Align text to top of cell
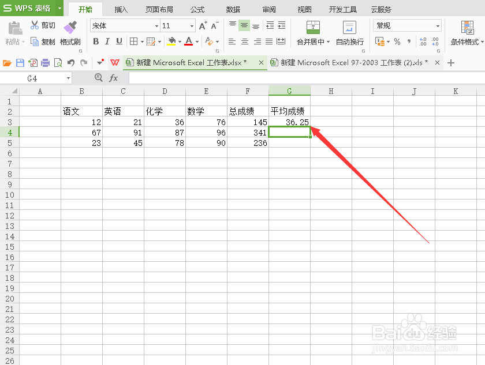485x365 pixels. tap(233, 25)
